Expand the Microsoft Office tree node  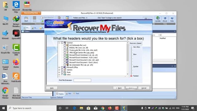point(59,68)
